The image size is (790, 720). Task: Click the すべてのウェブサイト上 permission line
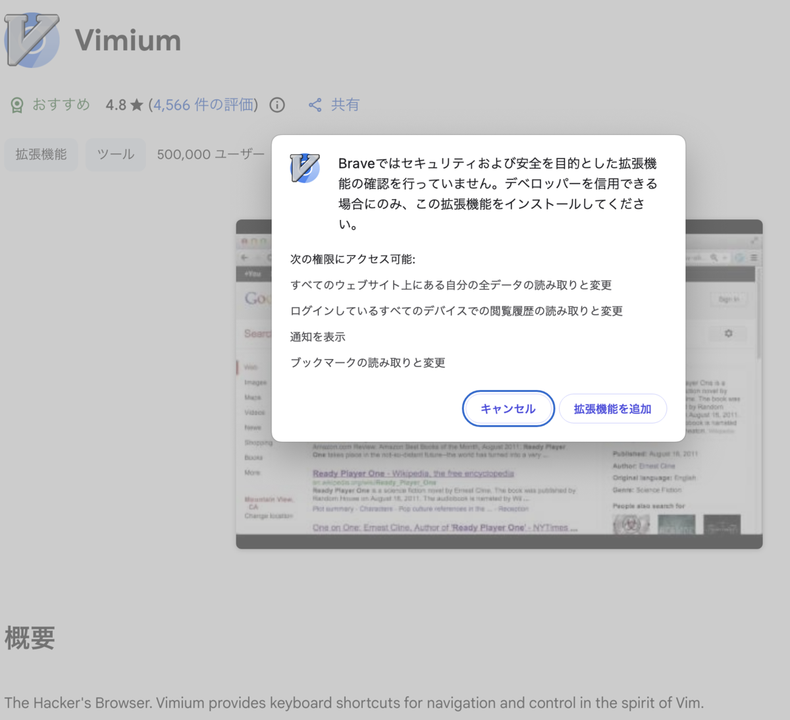click(451, 285)
